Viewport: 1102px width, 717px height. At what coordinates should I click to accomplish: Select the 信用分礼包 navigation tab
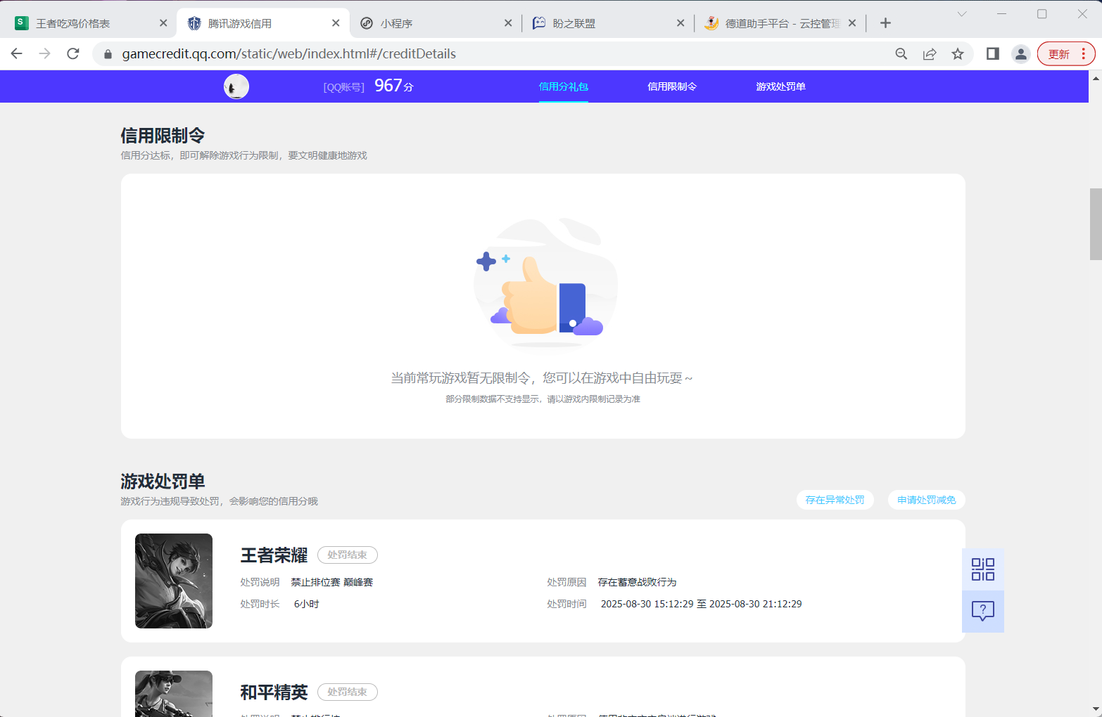[x=563, y=86]
